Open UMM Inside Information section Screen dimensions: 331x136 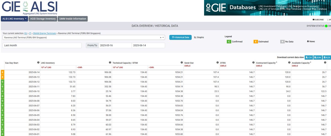73,19
